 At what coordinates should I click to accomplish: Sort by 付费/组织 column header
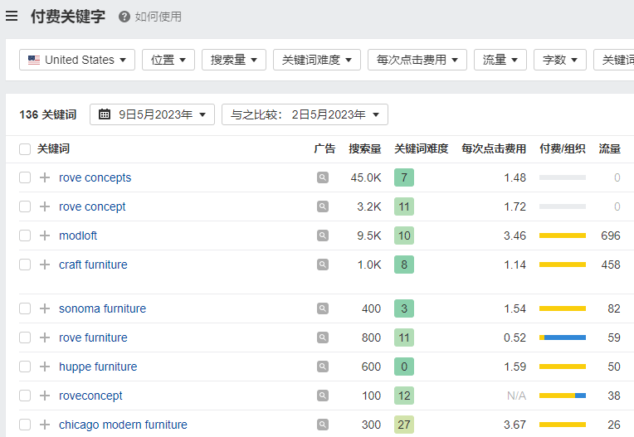pos(563,149)
